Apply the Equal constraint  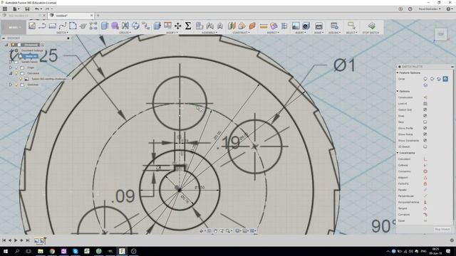[x=425, y=220]
